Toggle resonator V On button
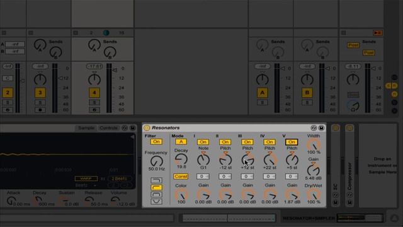The height and width of the screenshot is (227, 403). [x=292, y=142]
